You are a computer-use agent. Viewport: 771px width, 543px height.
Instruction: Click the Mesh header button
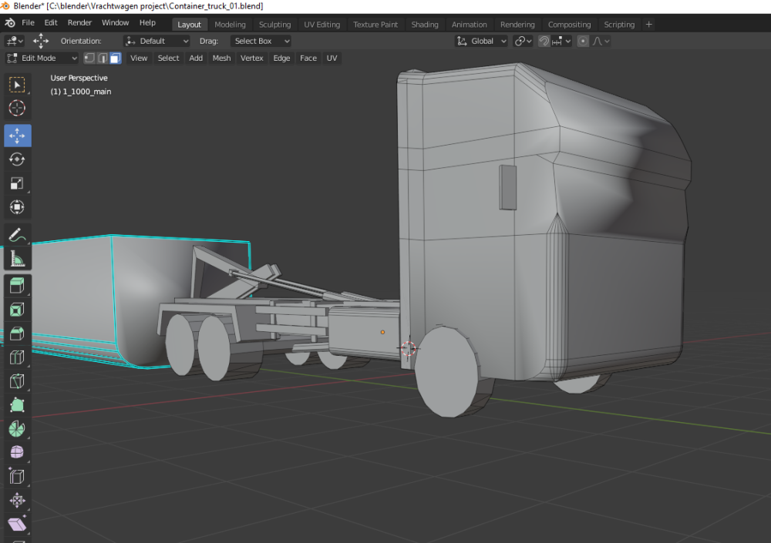click(x=221, y=58)
